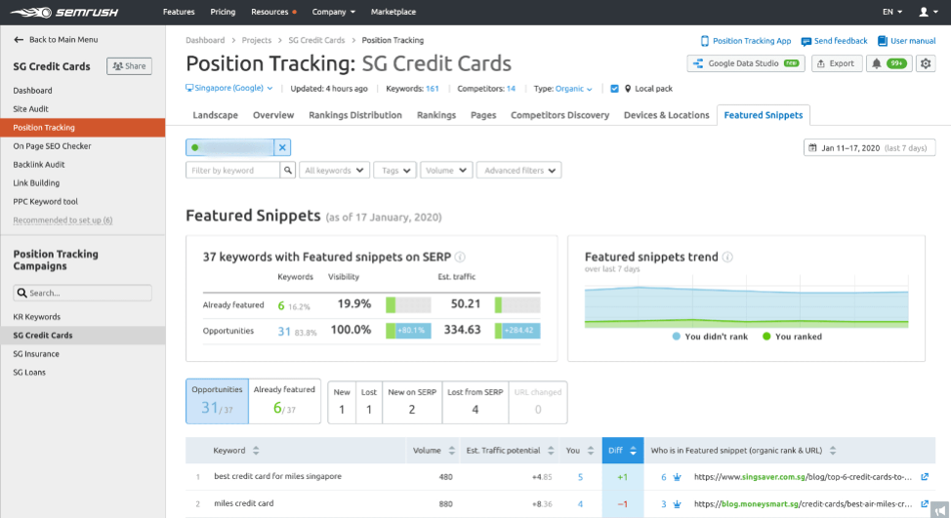Image resolution: width=951 pixels, height=518 pixels.
Task: Open the Volume filter dropdown
Action: click(x=446, y=171)
